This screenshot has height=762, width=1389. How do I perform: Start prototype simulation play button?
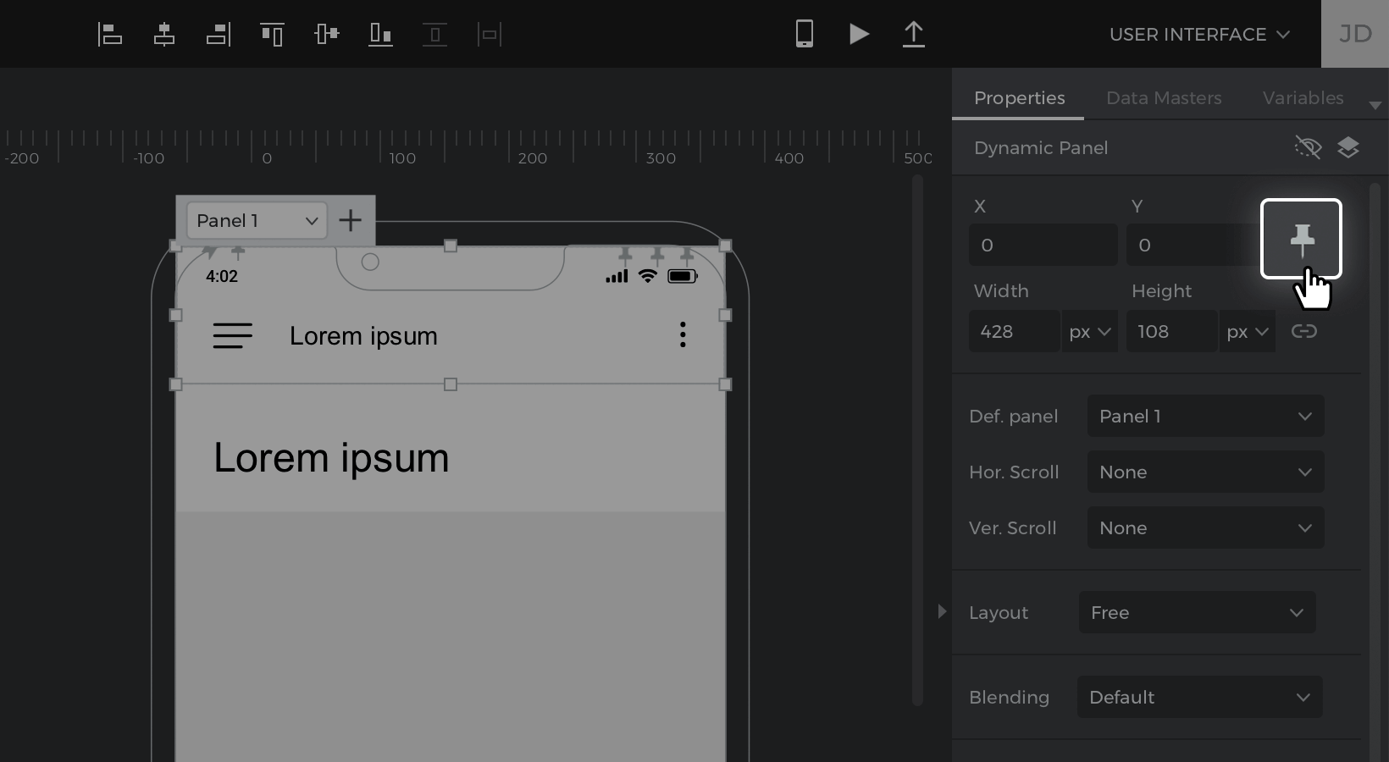tap(859, 34)
